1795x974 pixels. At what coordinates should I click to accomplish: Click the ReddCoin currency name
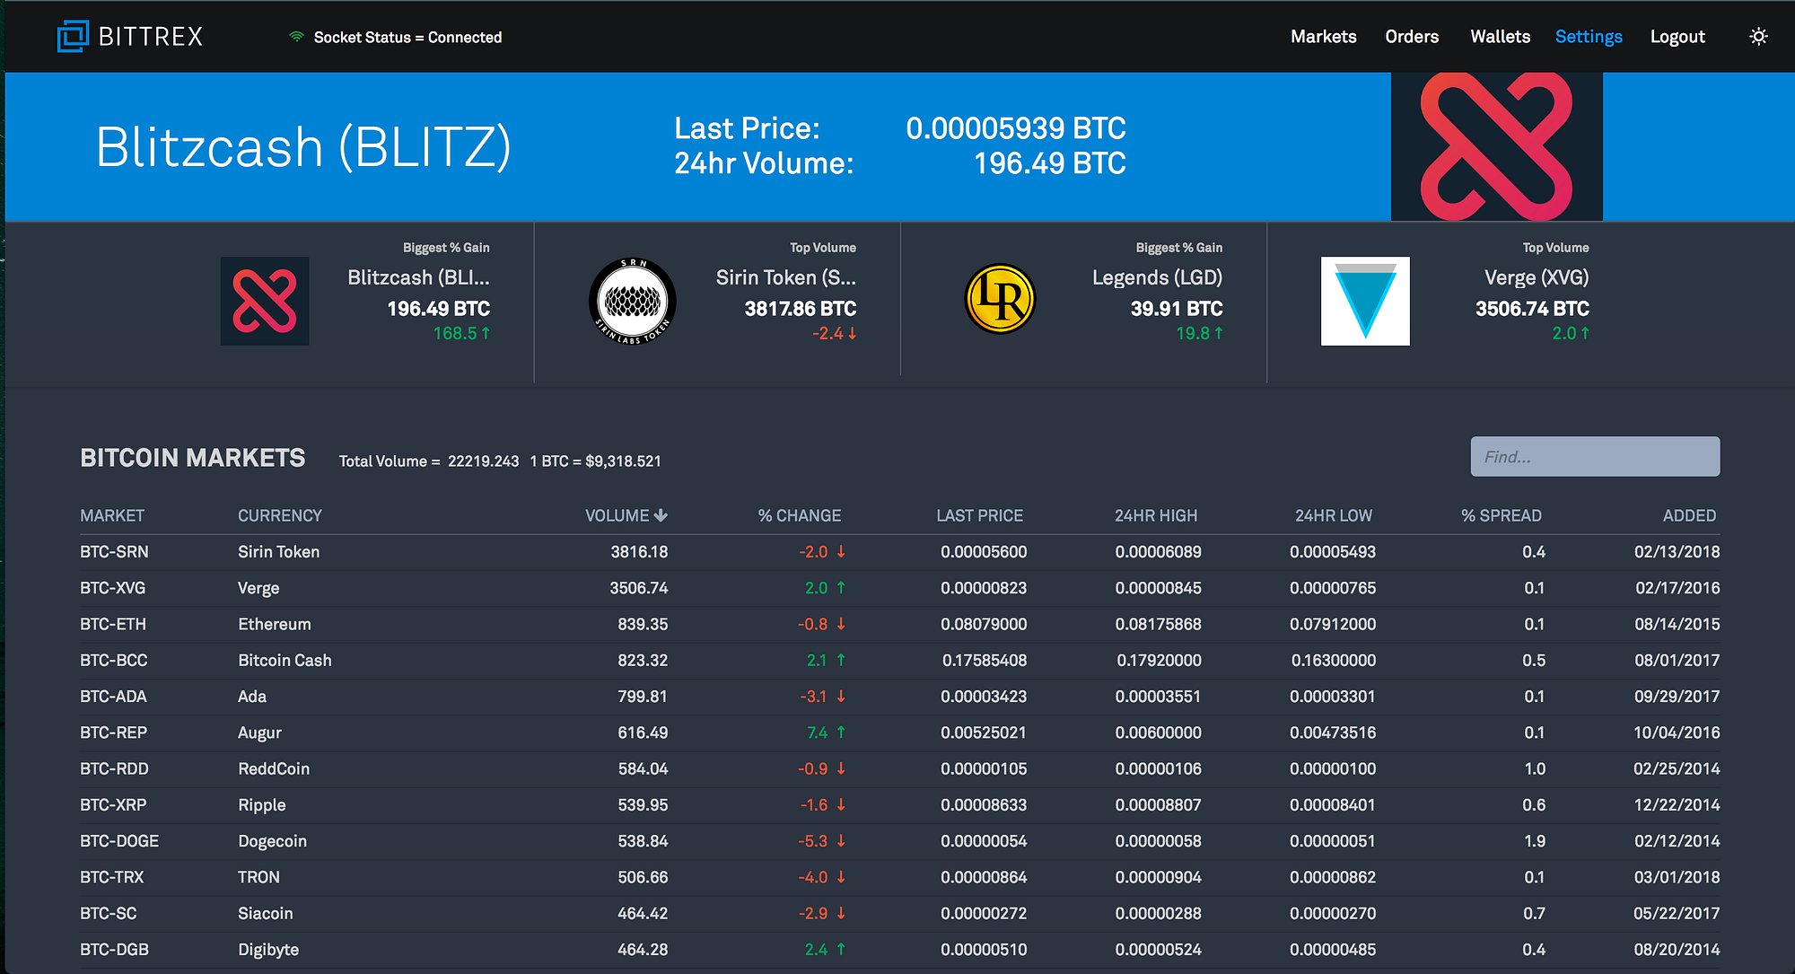(274, 768)
